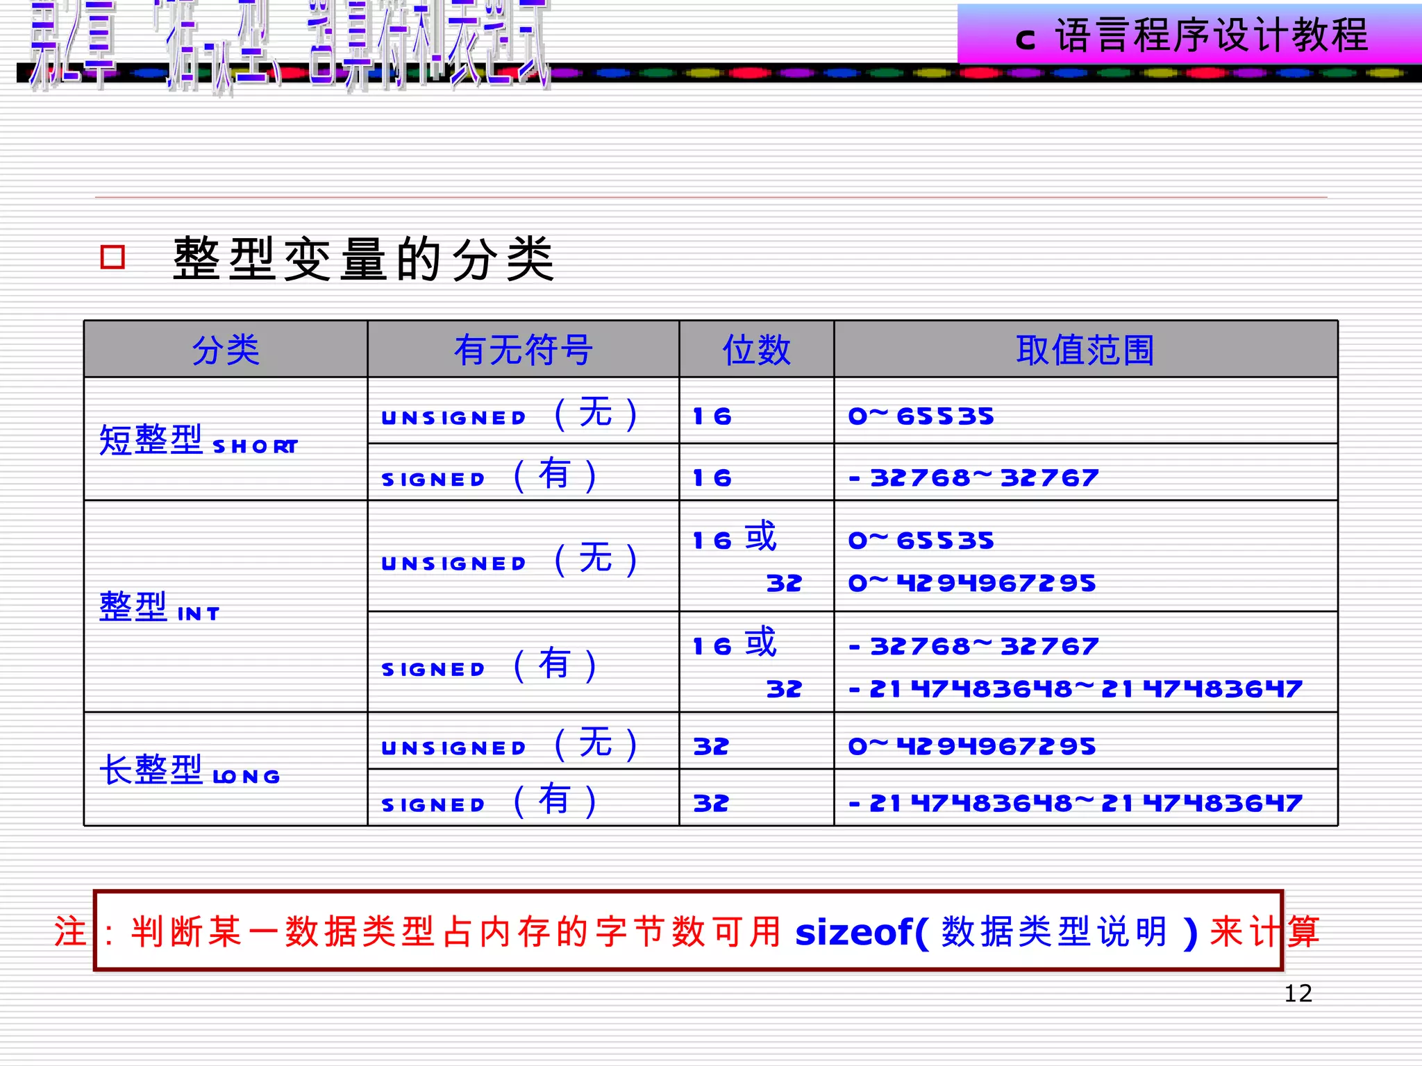Viewport: 1422px width, 1066px height.
Task: Select the cell 长整型 long
Action: pyautogui.click(x=226, y=769)
